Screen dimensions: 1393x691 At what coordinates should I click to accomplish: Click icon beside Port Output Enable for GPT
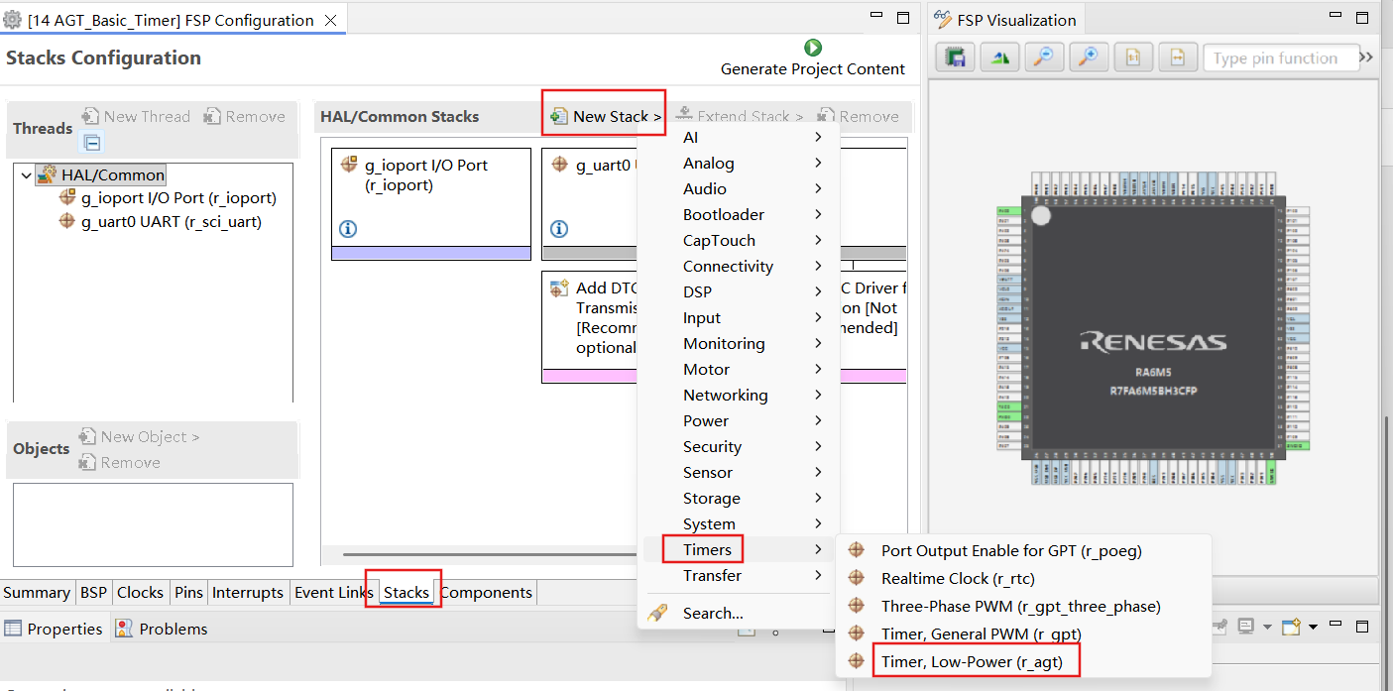coord(858,550)
